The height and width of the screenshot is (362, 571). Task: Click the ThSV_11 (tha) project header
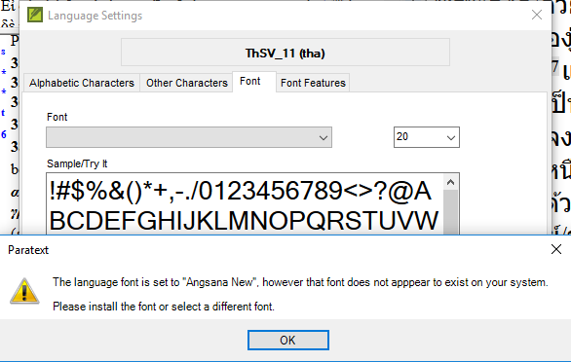tap(285, 53)
